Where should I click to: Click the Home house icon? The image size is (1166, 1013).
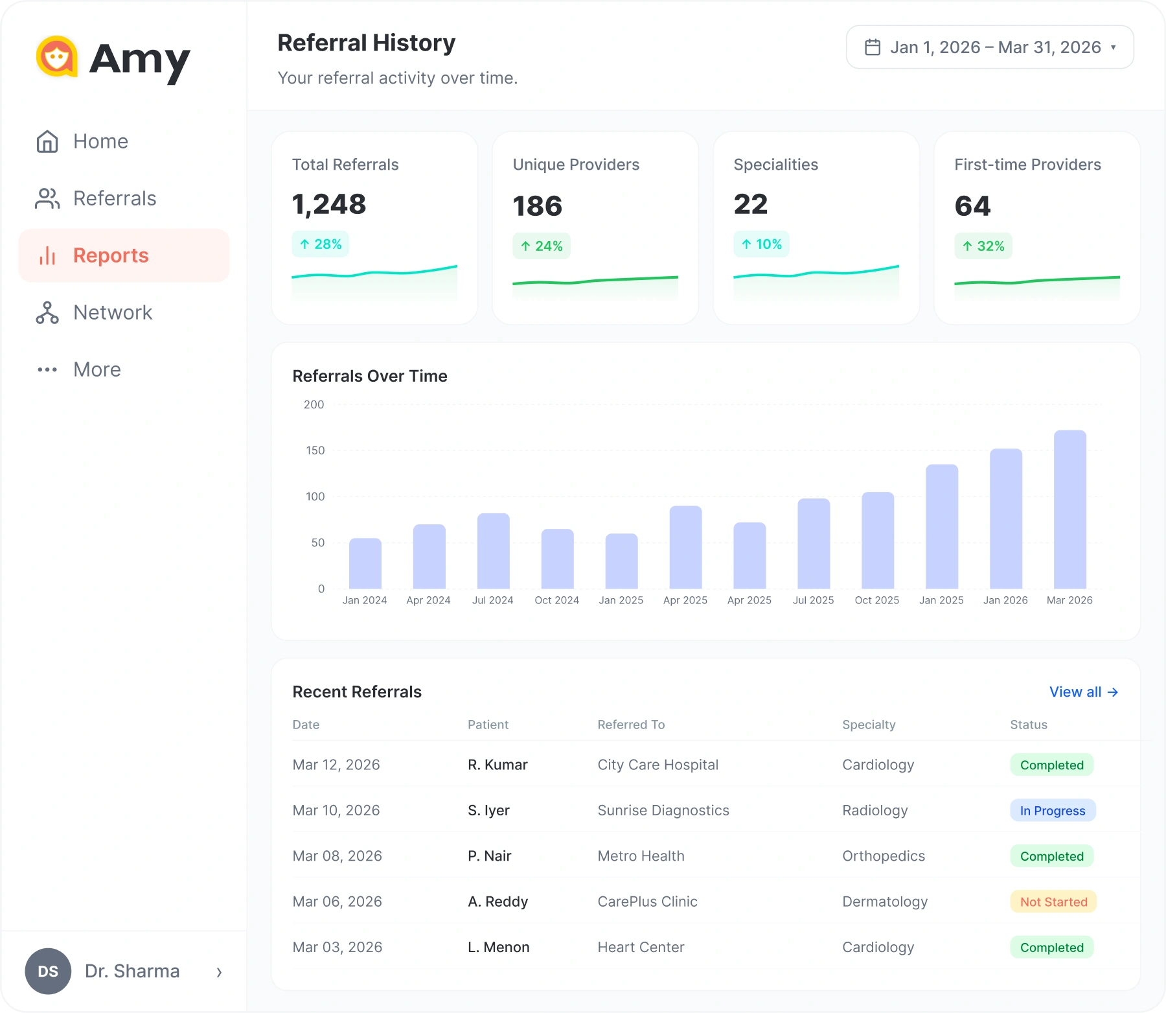47,141
